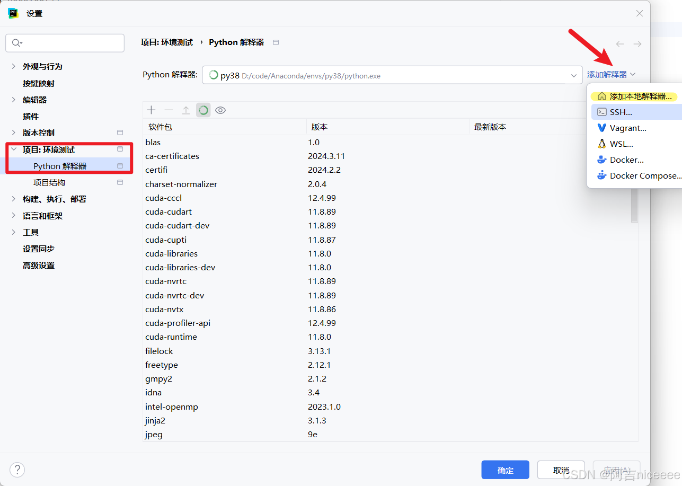Open the 添加解释器 dropdown link
Screen dimensions: 682x486
pyautogui.click(x=611, y=75)
